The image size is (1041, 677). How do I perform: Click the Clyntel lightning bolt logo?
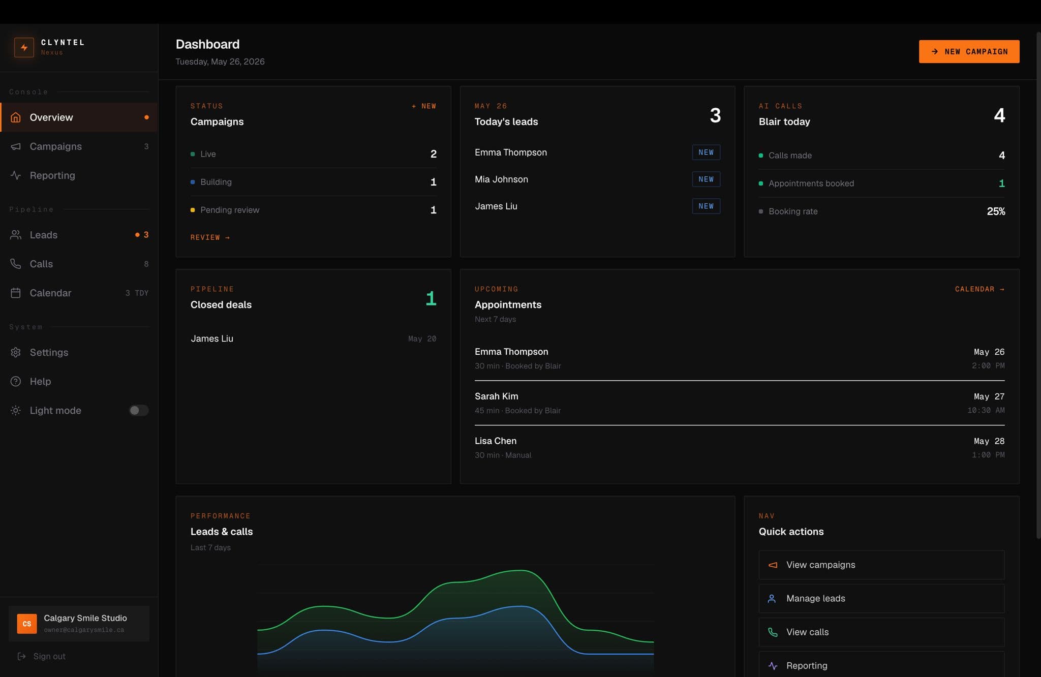24,47
